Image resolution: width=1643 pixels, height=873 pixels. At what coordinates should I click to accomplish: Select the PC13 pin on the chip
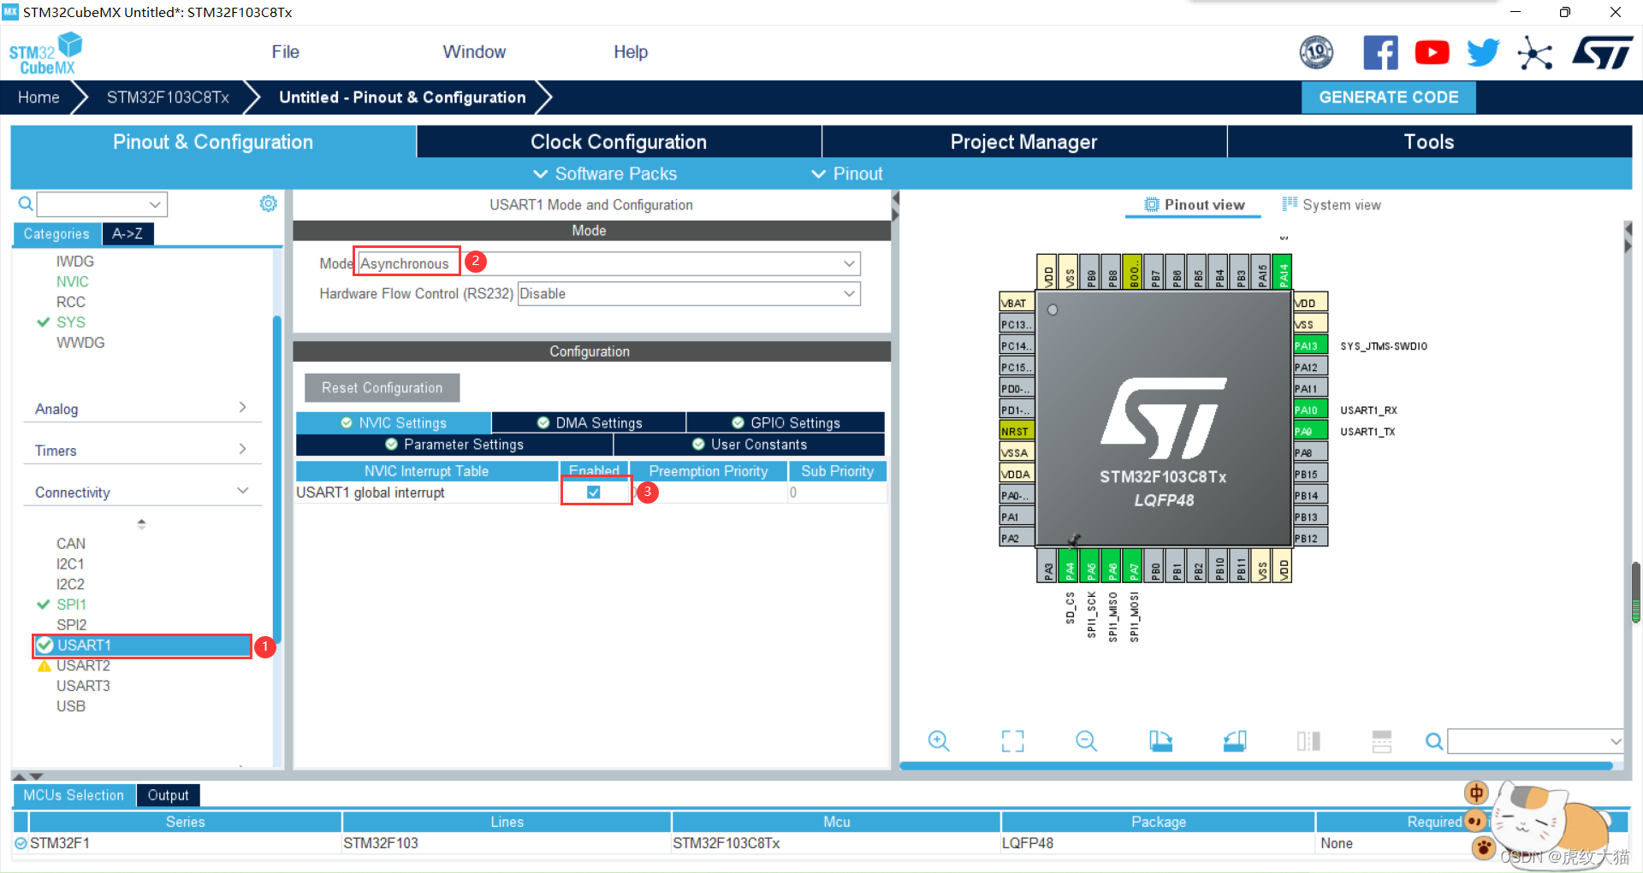(x=1017, y=324)
